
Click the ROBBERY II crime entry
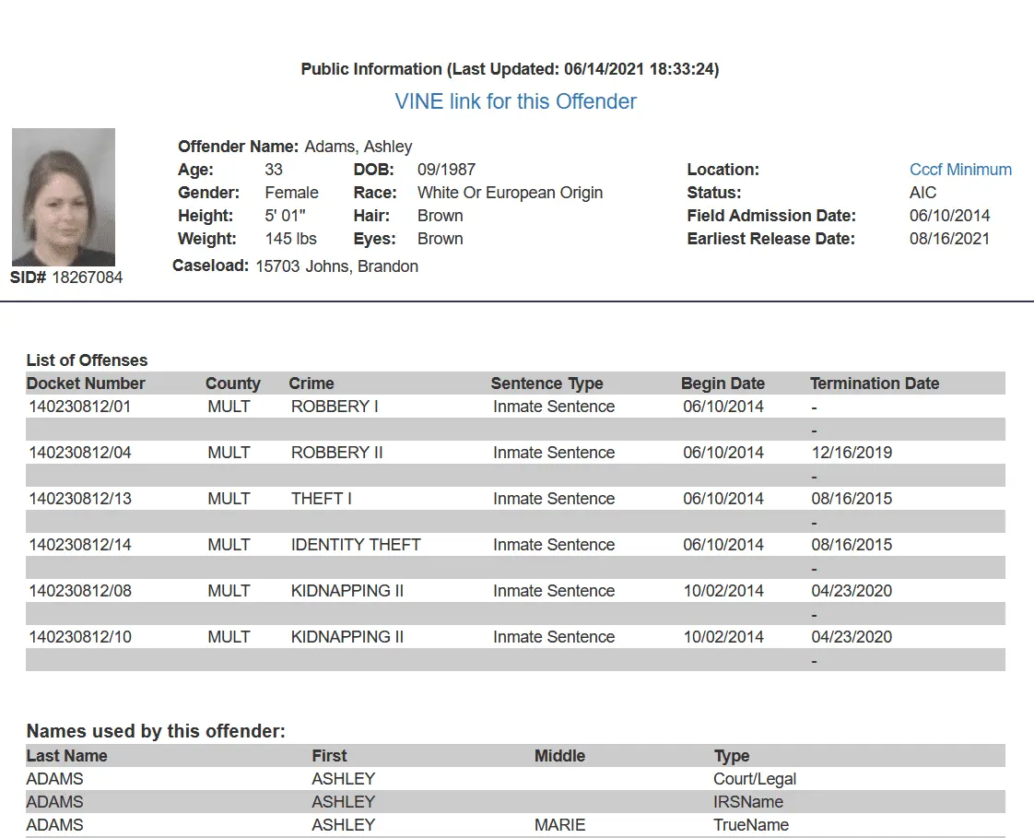pyautogui.click(x=336, y=453)
